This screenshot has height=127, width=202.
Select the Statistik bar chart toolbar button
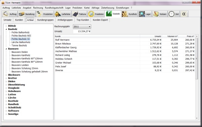coord(113,14)
